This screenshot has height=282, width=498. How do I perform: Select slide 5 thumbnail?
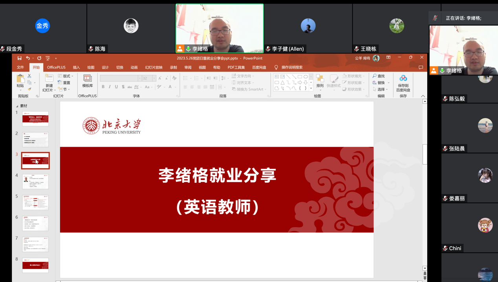point(35,202)
